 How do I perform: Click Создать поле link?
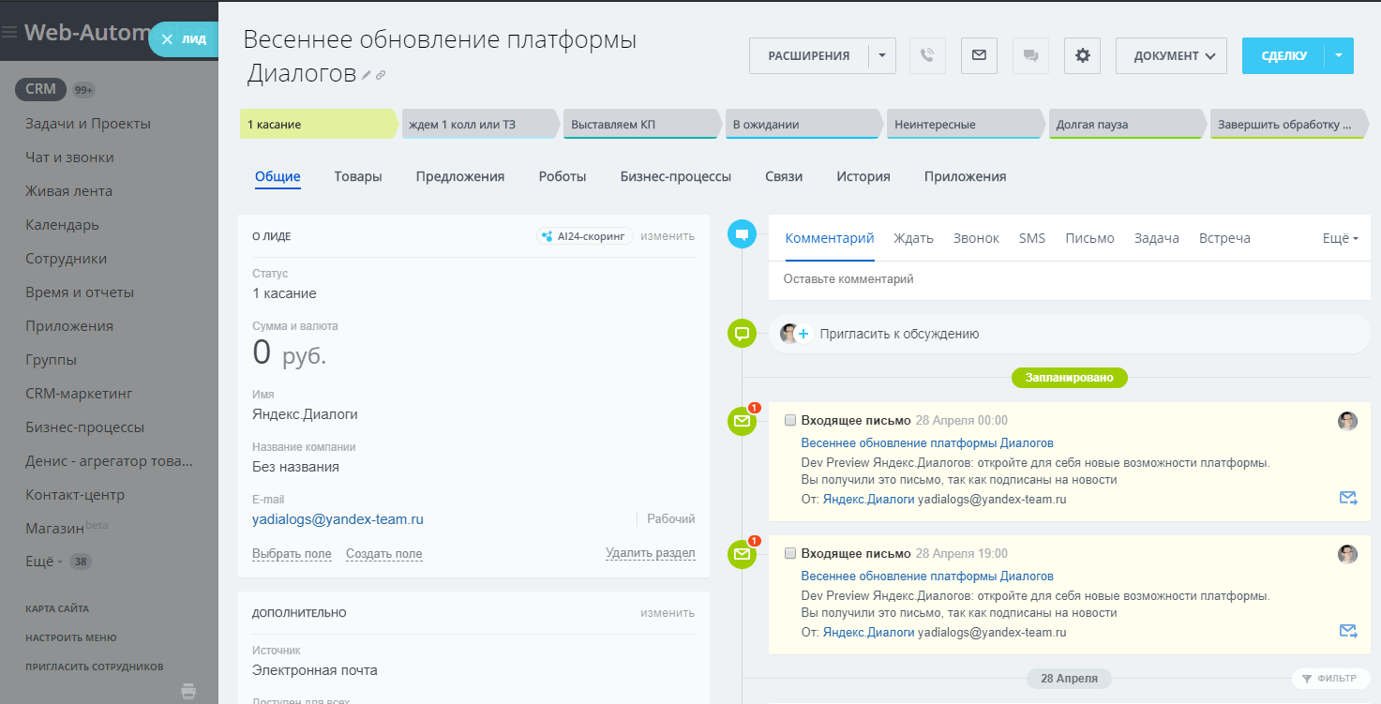(384, 554)
